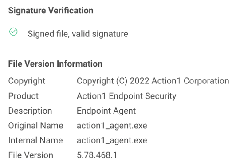Image resolution: width=236 pixels, height=167 pixels.
Task: Click the year 2022 in the copyright value
Action: point(139,81)
